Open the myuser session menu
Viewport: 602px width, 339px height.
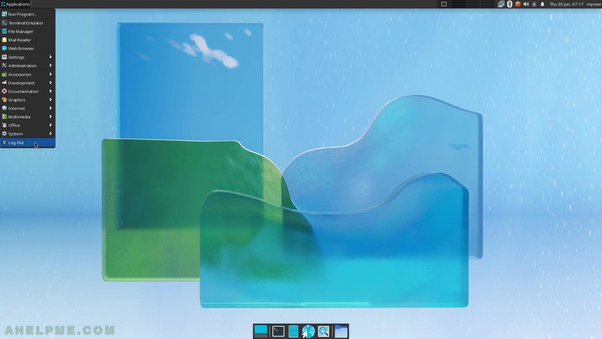coord(594,4)
